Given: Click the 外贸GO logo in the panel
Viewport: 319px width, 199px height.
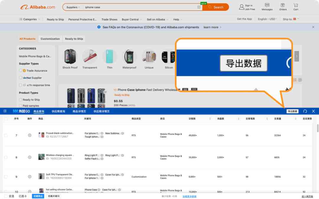Looking at the screenshot, I should [x=21, y=111].
